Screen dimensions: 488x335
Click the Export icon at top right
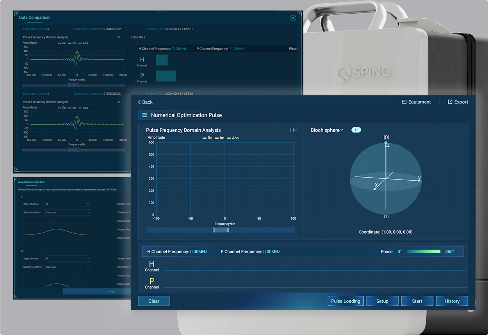pyautogui.click(x=450, y=102)
